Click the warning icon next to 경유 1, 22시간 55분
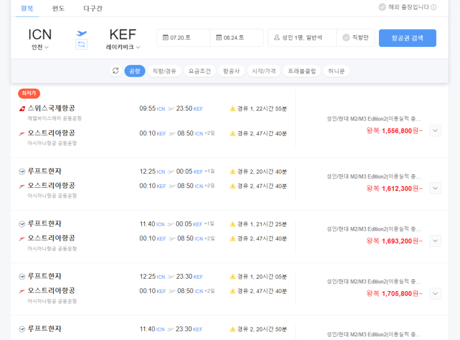 pyautogui.click(x=233, y=109)
